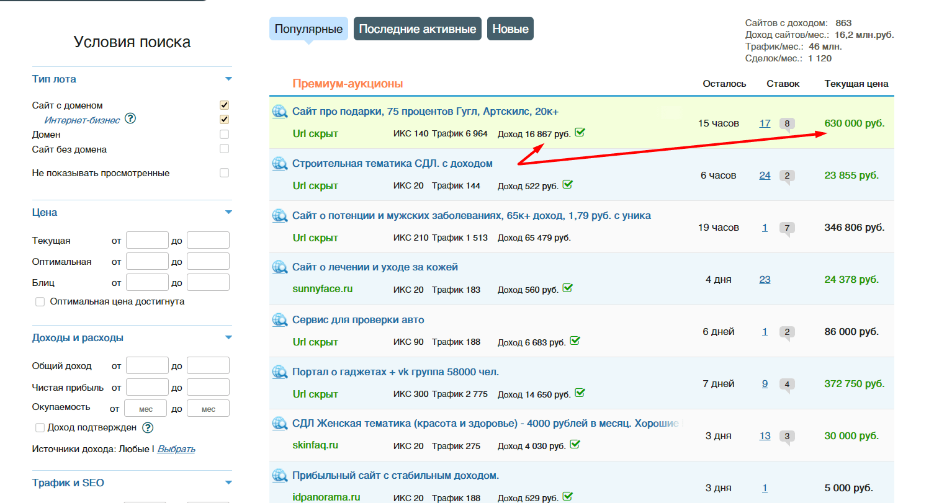Viewport: 934px width, 503px height.
Task: Click globe icon beside 'Сайт про подарки' lot
Action: (279, 112)
